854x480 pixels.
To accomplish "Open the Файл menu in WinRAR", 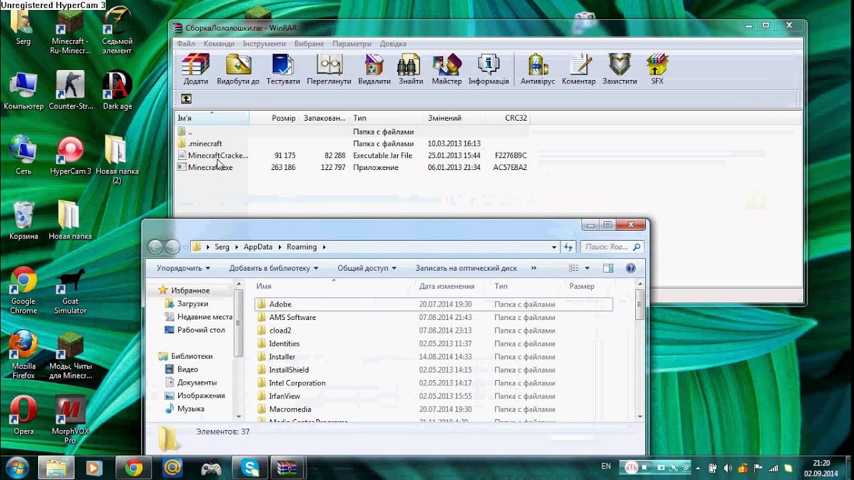I will [186, 44].
